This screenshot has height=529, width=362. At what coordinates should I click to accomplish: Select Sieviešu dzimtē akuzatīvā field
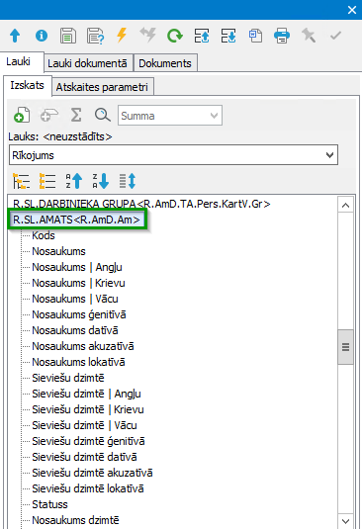coord(92,473)
